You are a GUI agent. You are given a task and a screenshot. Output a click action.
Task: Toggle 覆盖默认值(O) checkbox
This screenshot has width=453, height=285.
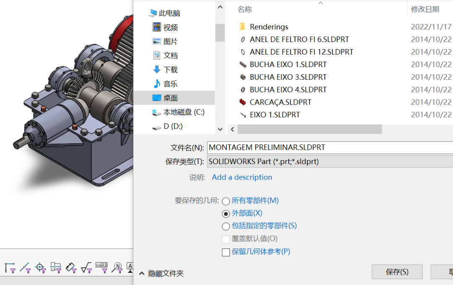pos(226,239)
